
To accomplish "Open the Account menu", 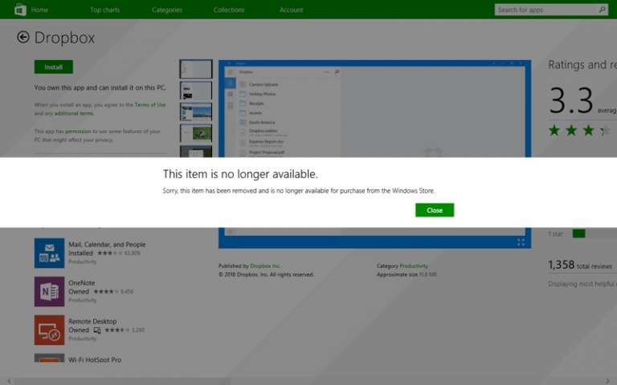I will [291, 10].
